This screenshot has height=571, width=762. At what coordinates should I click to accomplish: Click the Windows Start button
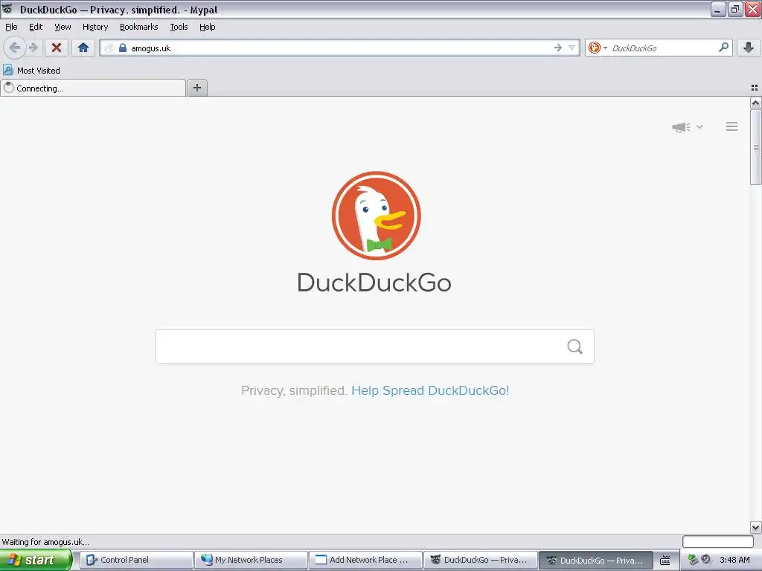click(36, 560)
